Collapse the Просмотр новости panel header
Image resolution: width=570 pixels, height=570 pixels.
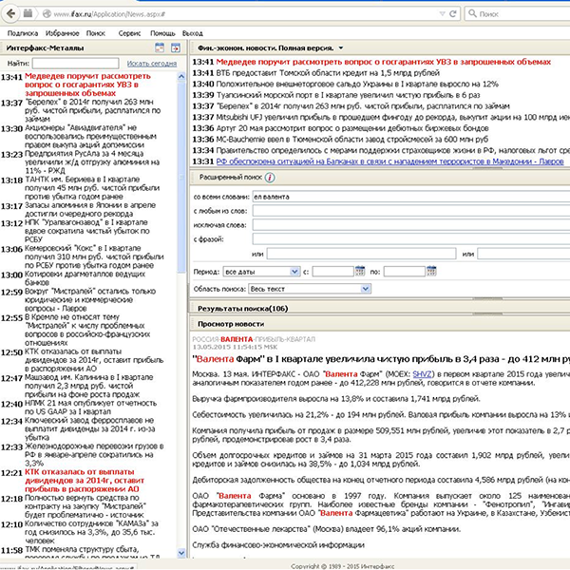point(231,324)
